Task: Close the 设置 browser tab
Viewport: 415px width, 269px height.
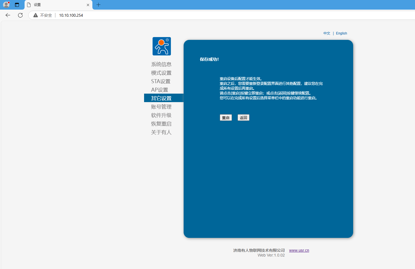Action: click(88, 5)
